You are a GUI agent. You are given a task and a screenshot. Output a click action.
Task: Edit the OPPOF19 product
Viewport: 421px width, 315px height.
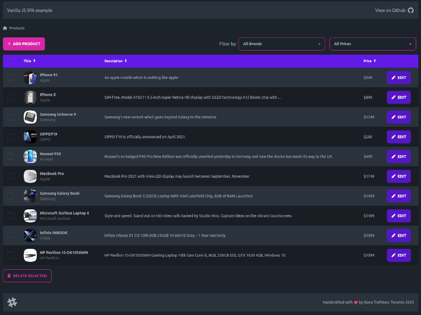click(398, 137)
